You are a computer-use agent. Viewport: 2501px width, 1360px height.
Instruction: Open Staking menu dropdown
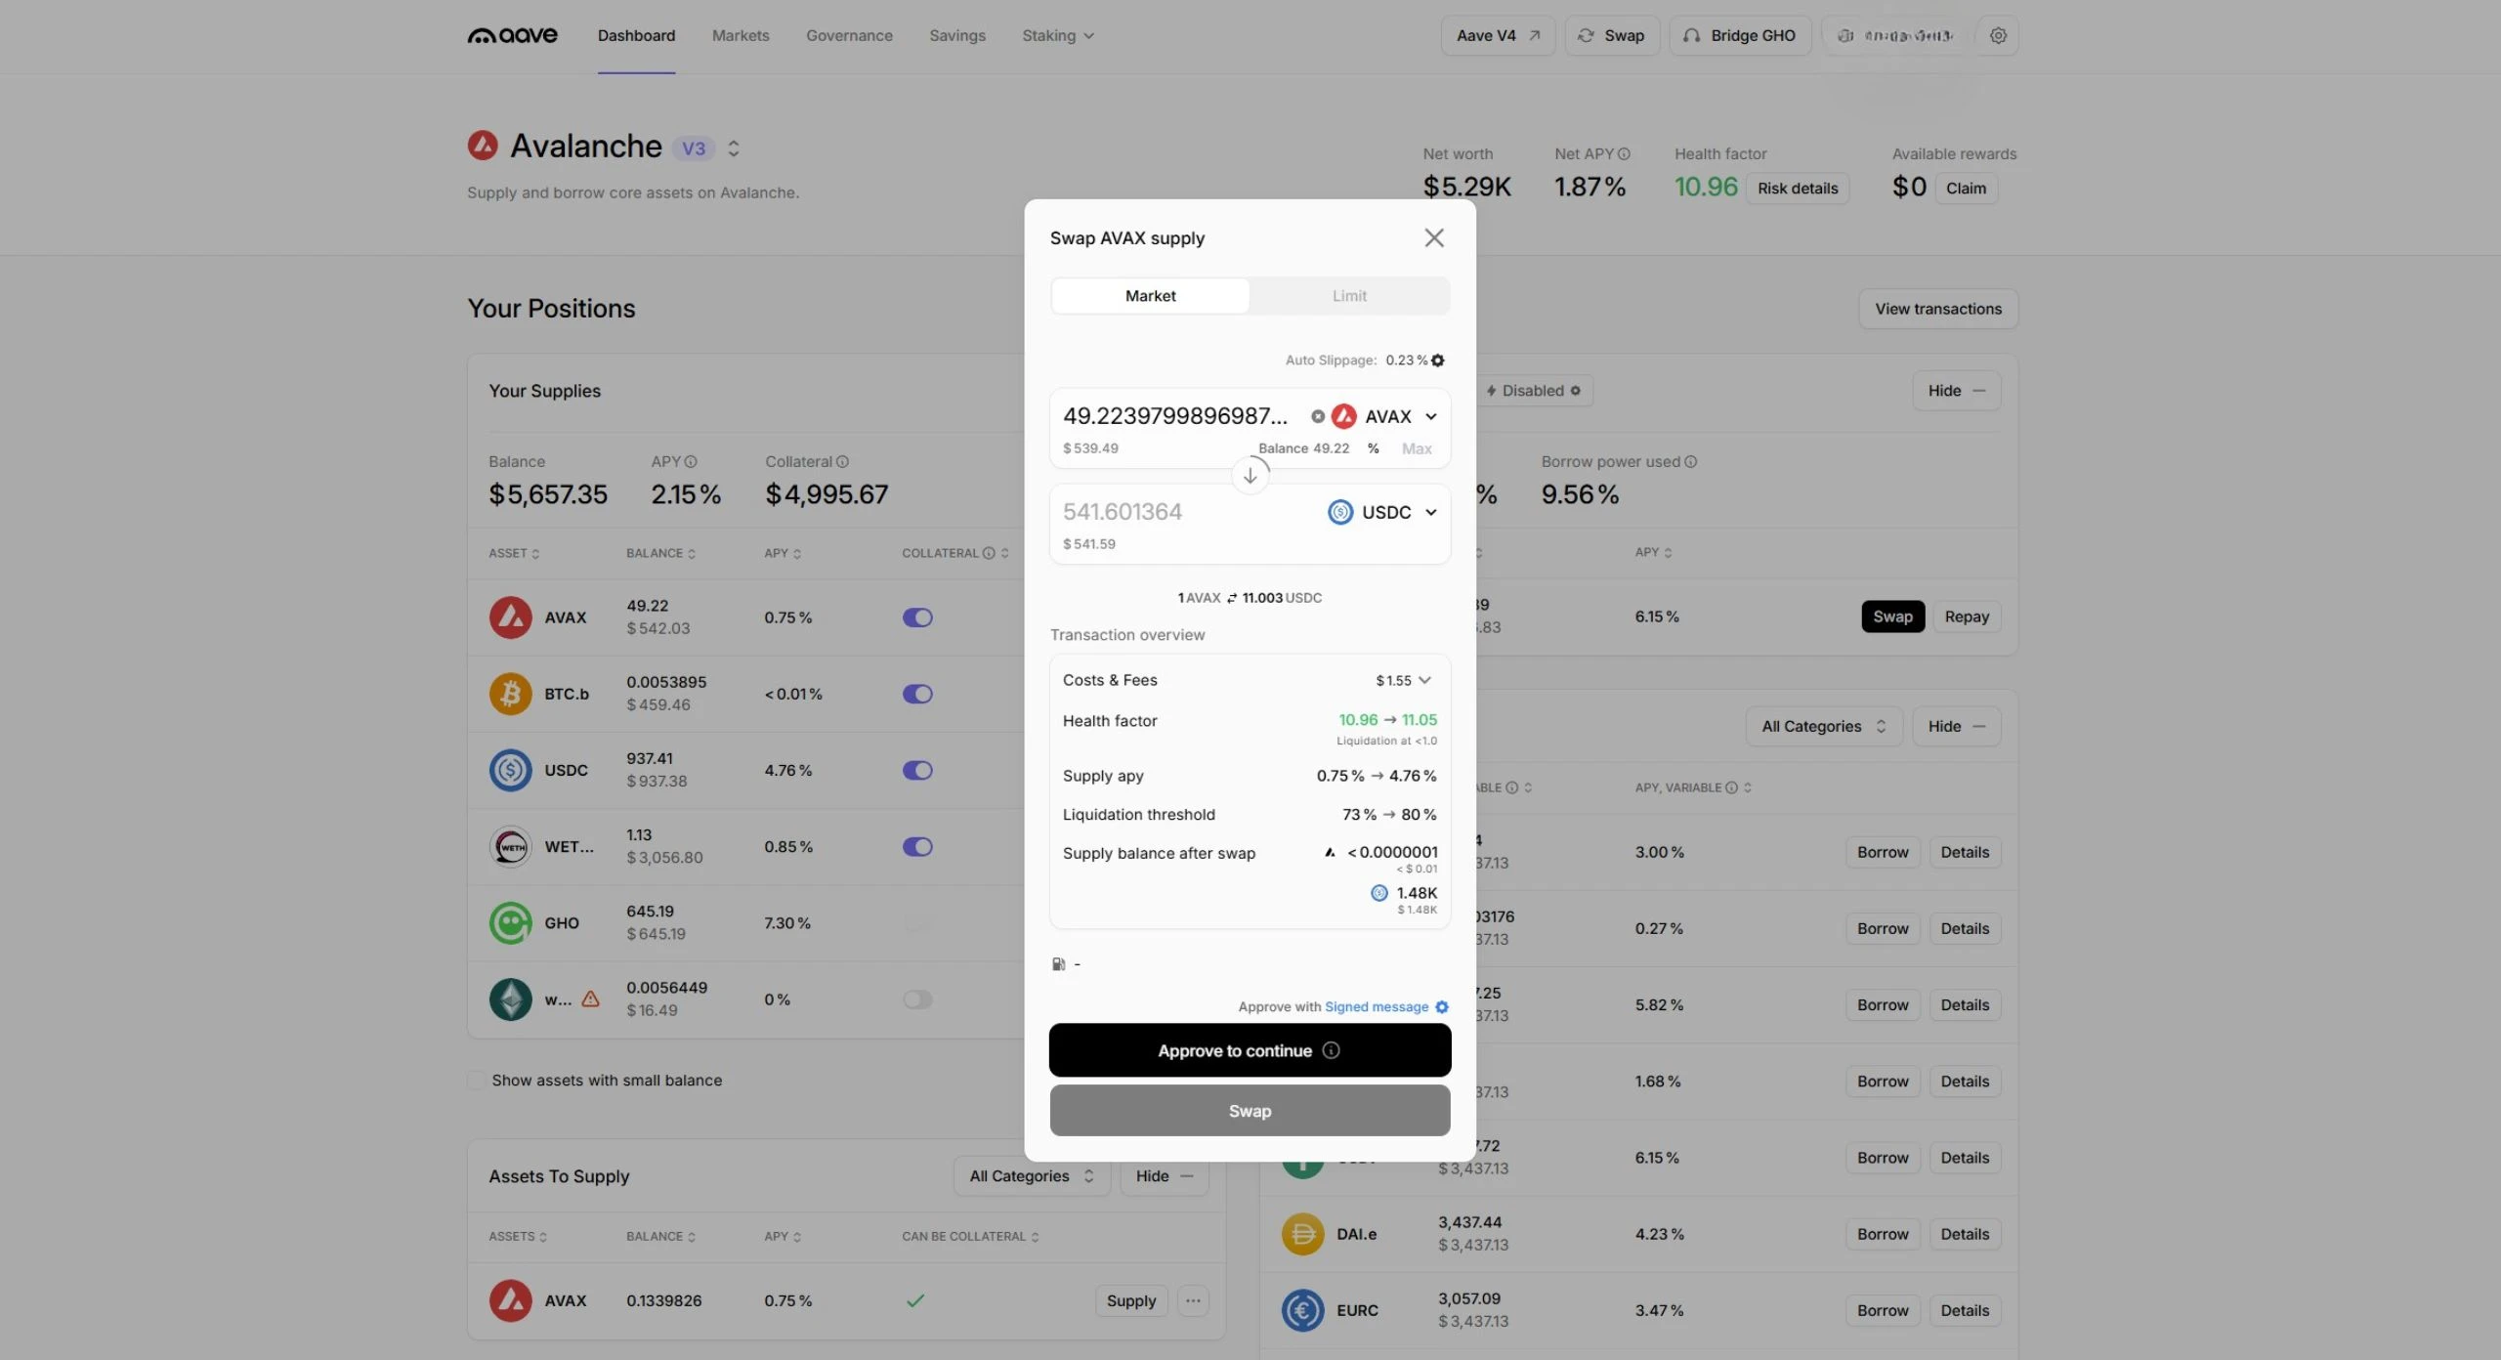pyautogui.click(x=1058, y=35)
